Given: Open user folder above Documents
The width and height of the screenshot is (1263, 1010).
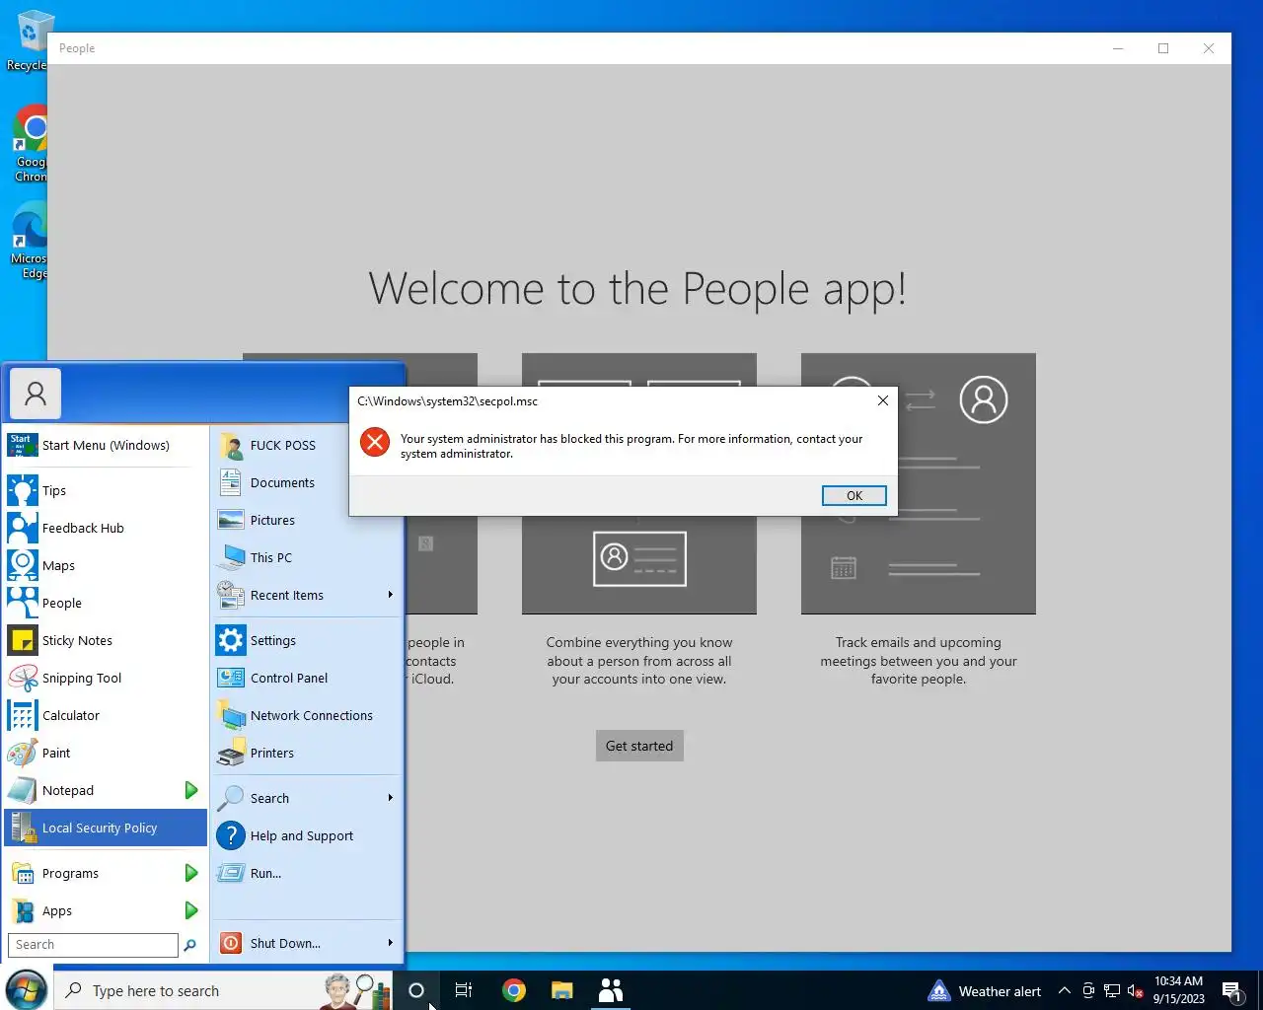Looking at the screenshot, I should 307,445.
